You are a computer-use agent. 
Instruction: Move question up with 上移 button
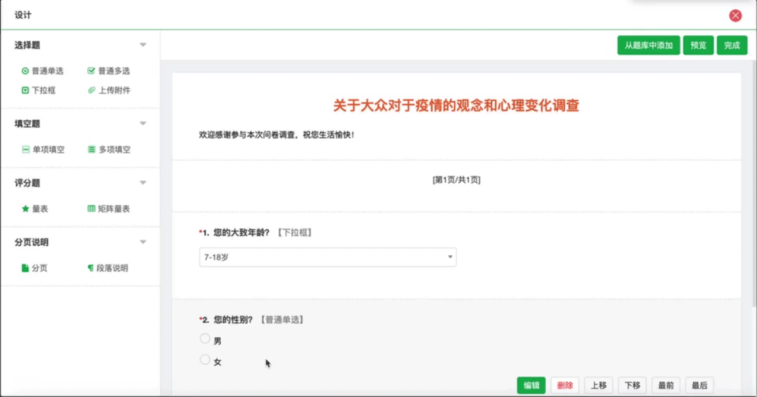(599, 386)
